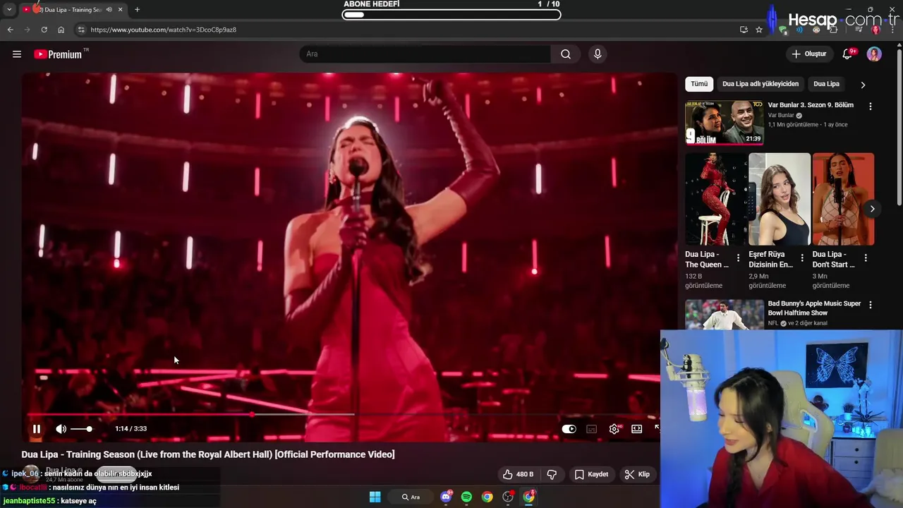Open notifications bell with 9+ badge
This screenshot has height=508, width=903.
click(849, 54)
